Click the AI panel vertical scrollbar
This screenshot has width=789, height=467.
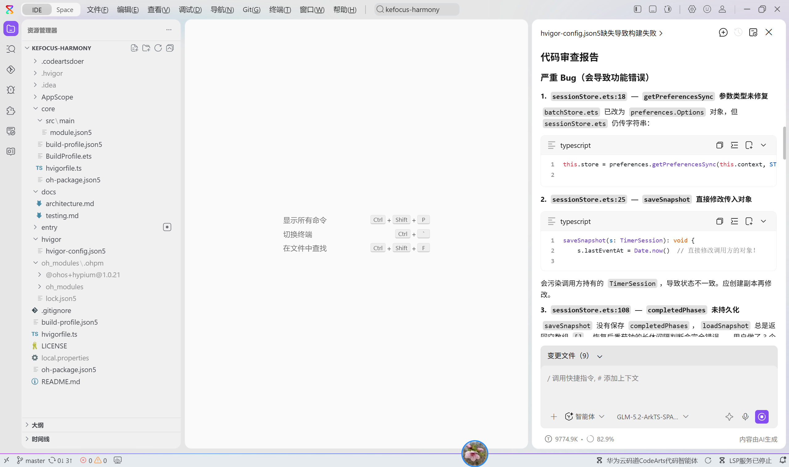[784, 143]
